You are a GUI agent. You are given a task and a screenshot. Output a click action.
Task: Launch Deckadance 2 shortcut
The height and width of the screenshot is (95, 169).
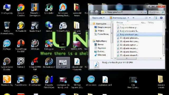[x=49, y=63]
